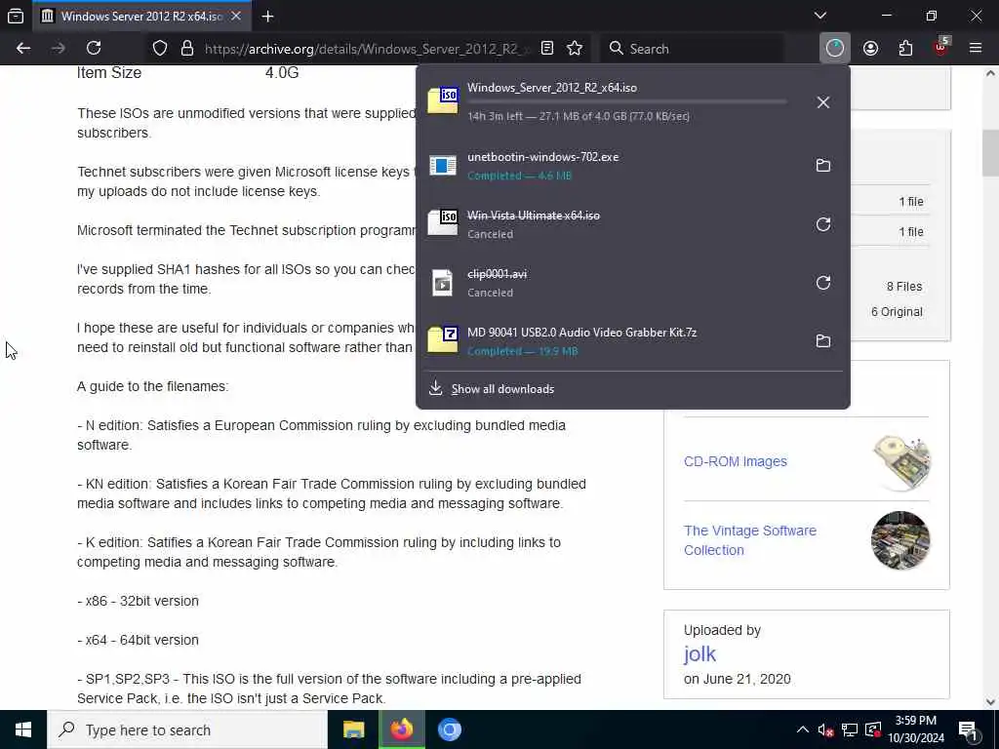Open the Firefox hamburger application menu
This screenshot has height=749, width=999.
976,49
